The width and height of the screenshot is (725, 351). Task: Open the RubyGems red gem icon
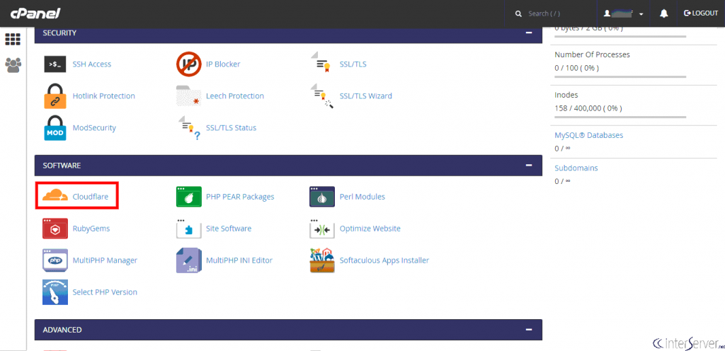pos(55,229)
